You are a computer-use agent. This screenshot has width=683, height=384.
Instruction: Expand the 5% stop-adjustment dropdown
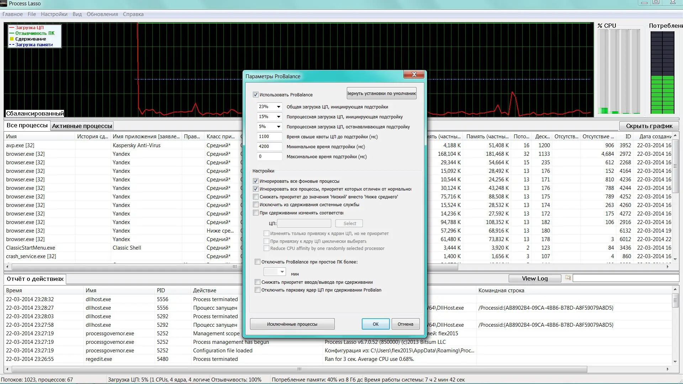click(279, 127)
